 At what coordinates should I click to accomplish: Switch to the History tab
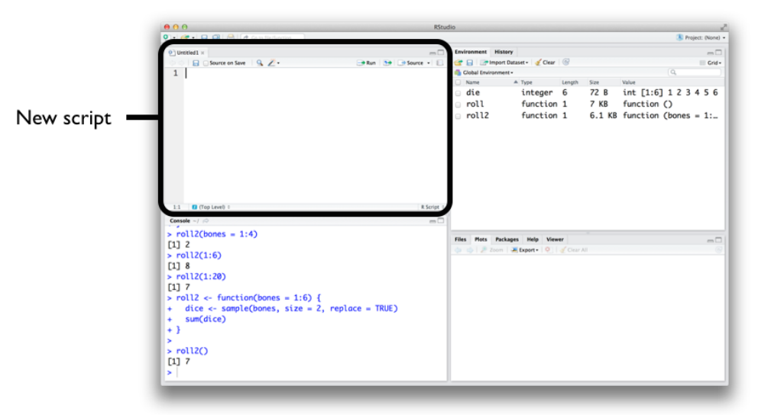[504, 52]
